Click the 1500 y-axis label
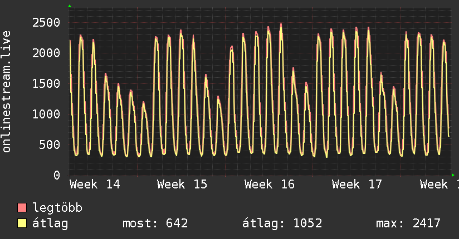Viewport: 459px width, 239px height. 46,84
